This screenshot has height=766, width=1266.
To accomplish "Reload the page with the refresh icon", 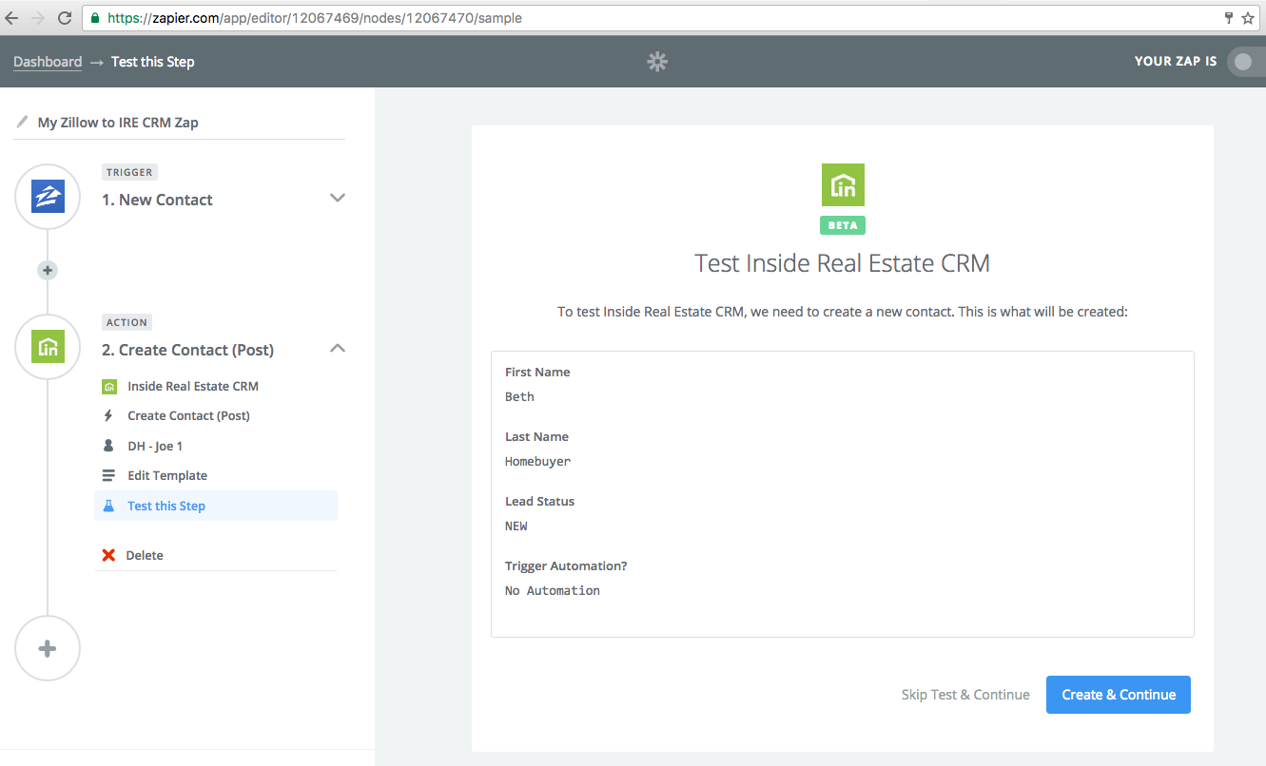I will point(64,18).
